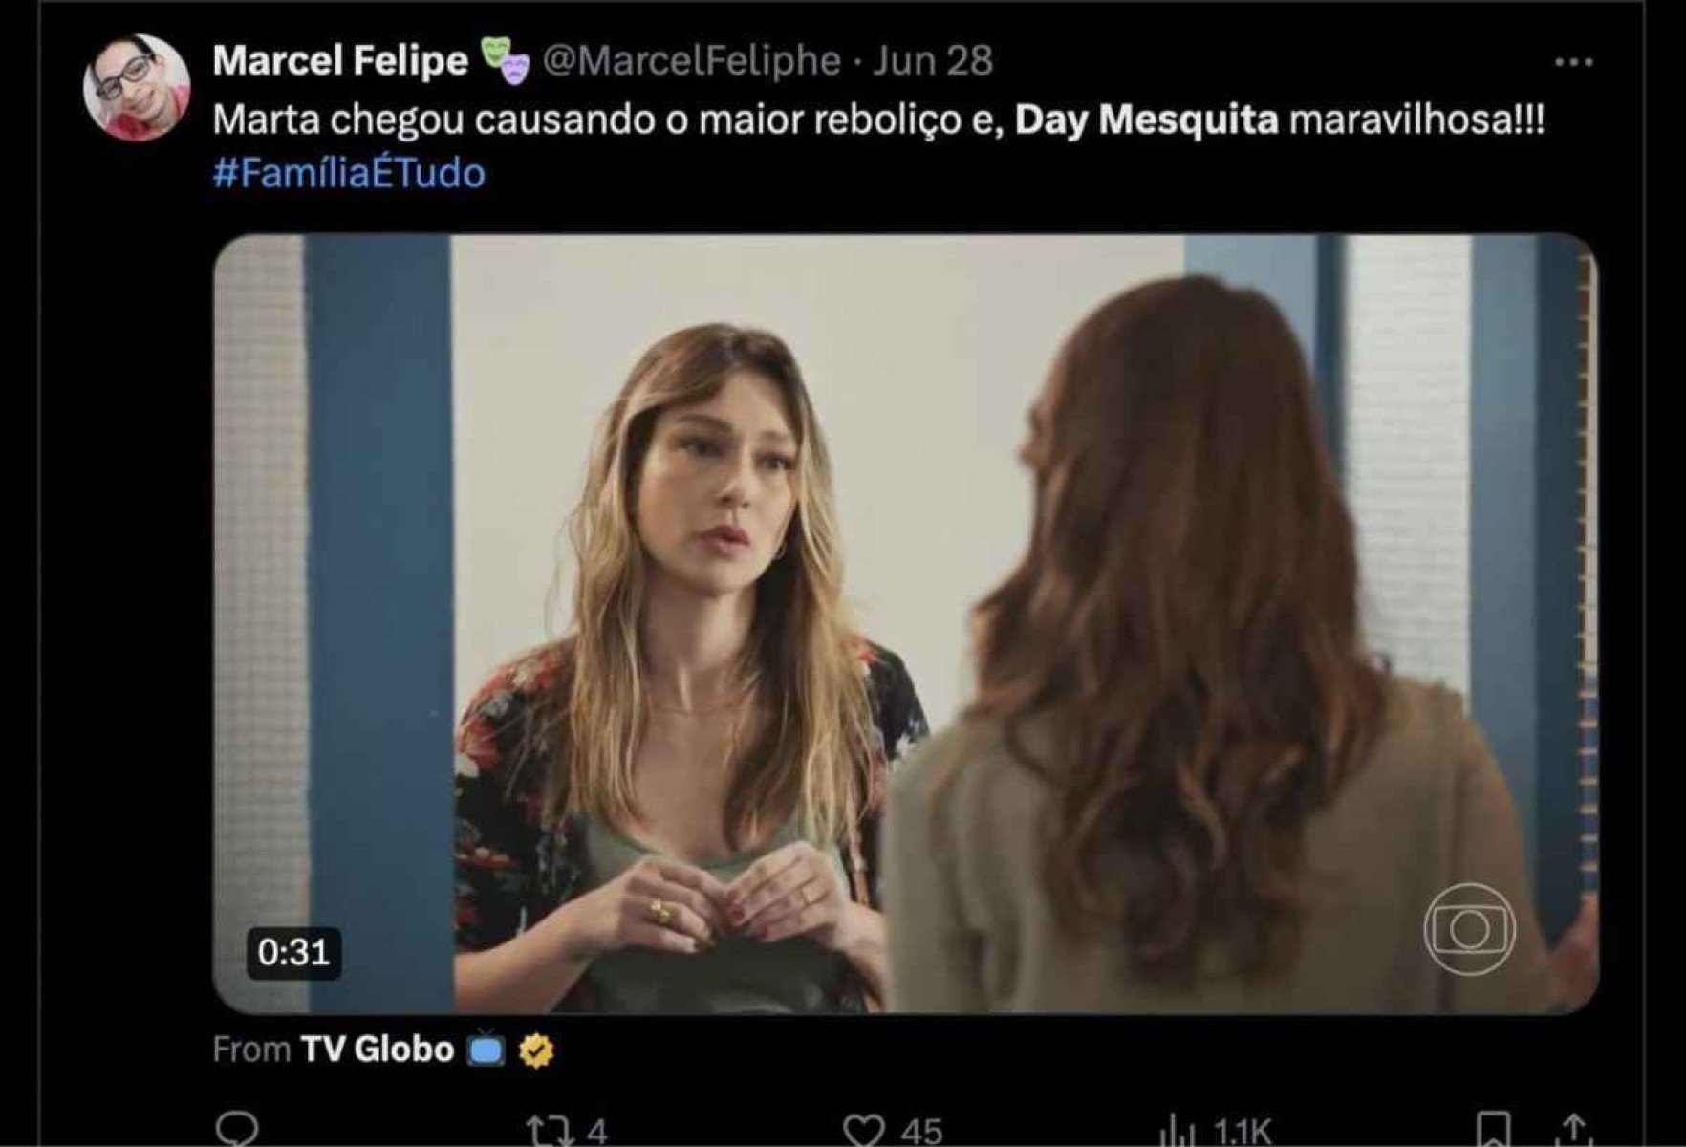Viewport: 1686px width, 1147px height.
Task: Click the theater masks emoji beside name
Action: point(505,59)
